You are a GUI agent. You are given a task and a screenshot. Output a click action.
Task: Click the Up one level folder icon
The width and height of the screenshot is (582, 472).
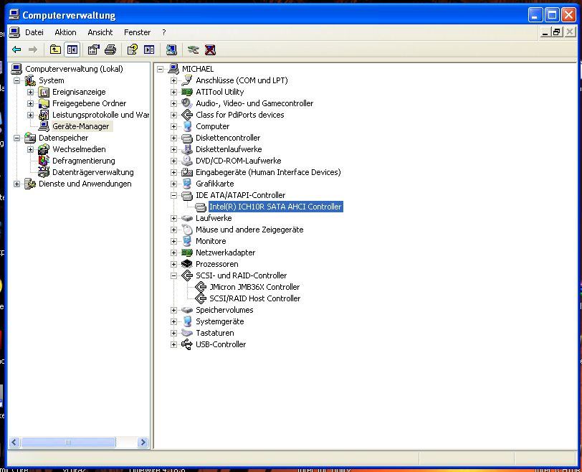55,49
